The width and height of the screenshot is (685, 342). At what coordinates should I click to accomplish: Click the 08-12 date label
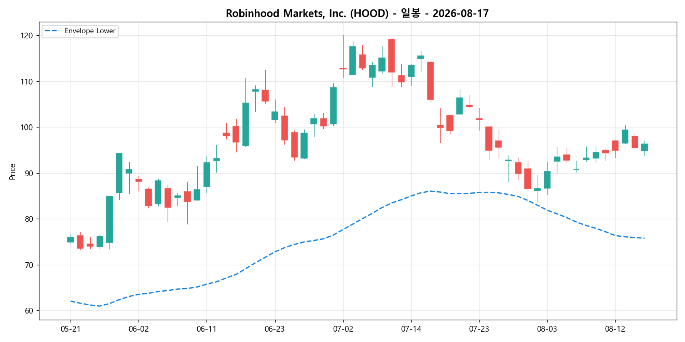point(615,329)
